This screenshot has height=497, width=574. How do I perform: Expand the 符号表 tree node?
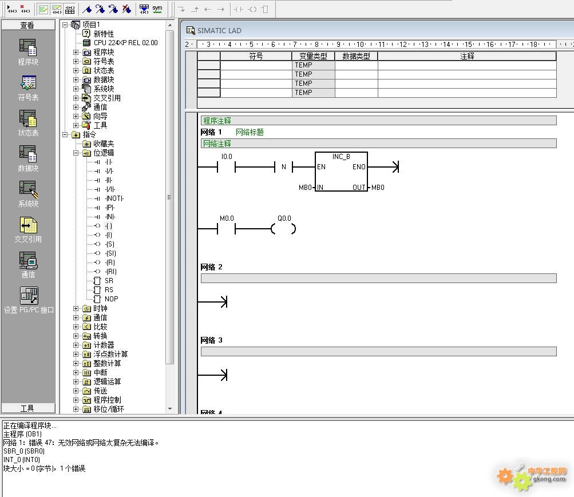point(76,61)
